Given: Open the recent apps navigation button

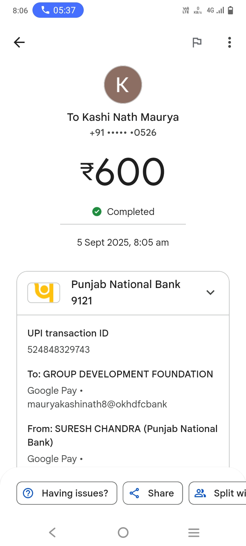Looking at the screenshot, I should point(194,532).
